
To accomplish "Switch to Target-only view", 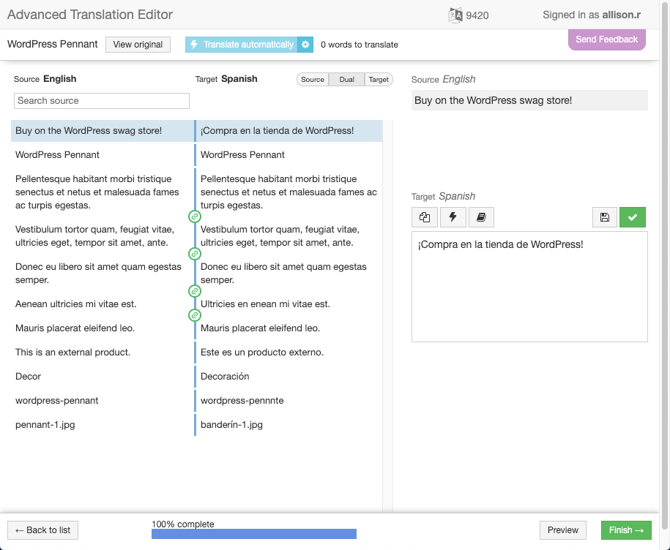I will click(x=379, y=80).
